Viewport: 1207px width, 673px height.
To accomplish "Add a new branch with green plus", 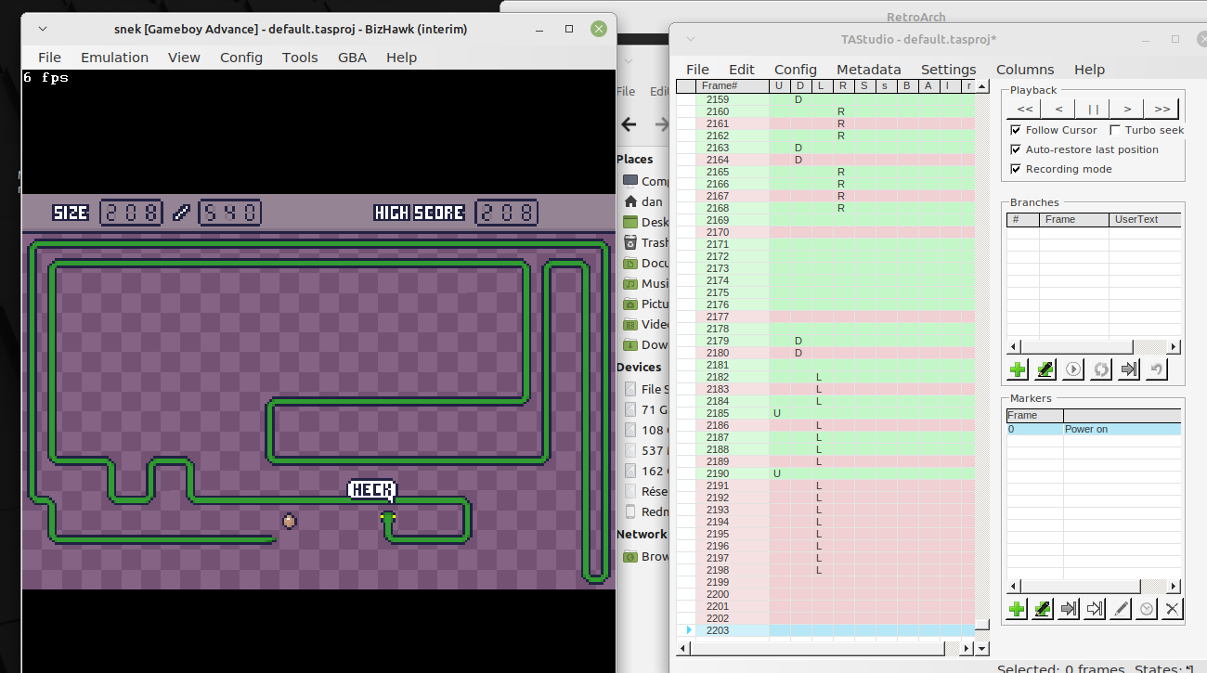I will pyautogui.click(x=1018, y=369).
